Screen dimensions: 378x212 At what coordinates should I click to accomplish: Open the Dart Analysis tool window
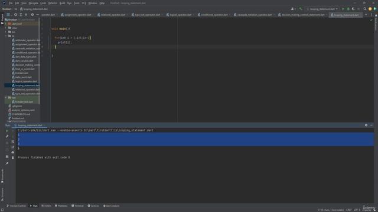pos(111,206)
